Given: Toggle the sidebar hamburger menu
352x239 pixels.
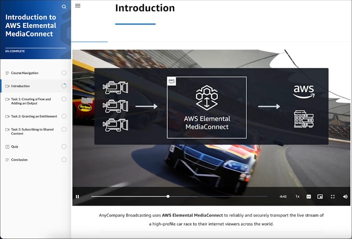Looking at the screenshot, I should [x=77, y=6].
